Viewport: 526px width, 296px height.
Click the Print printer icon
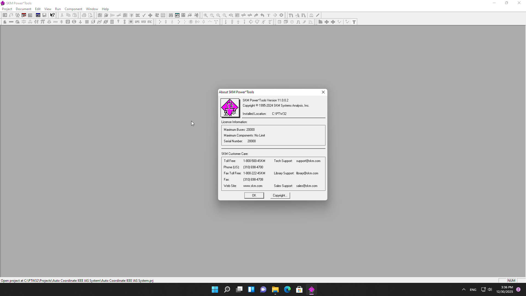[x=84, y=15]
